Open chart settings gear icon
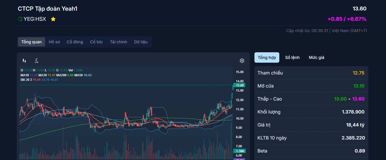The width and height of the screenshot is (386, 160). [x=242, y=61]
